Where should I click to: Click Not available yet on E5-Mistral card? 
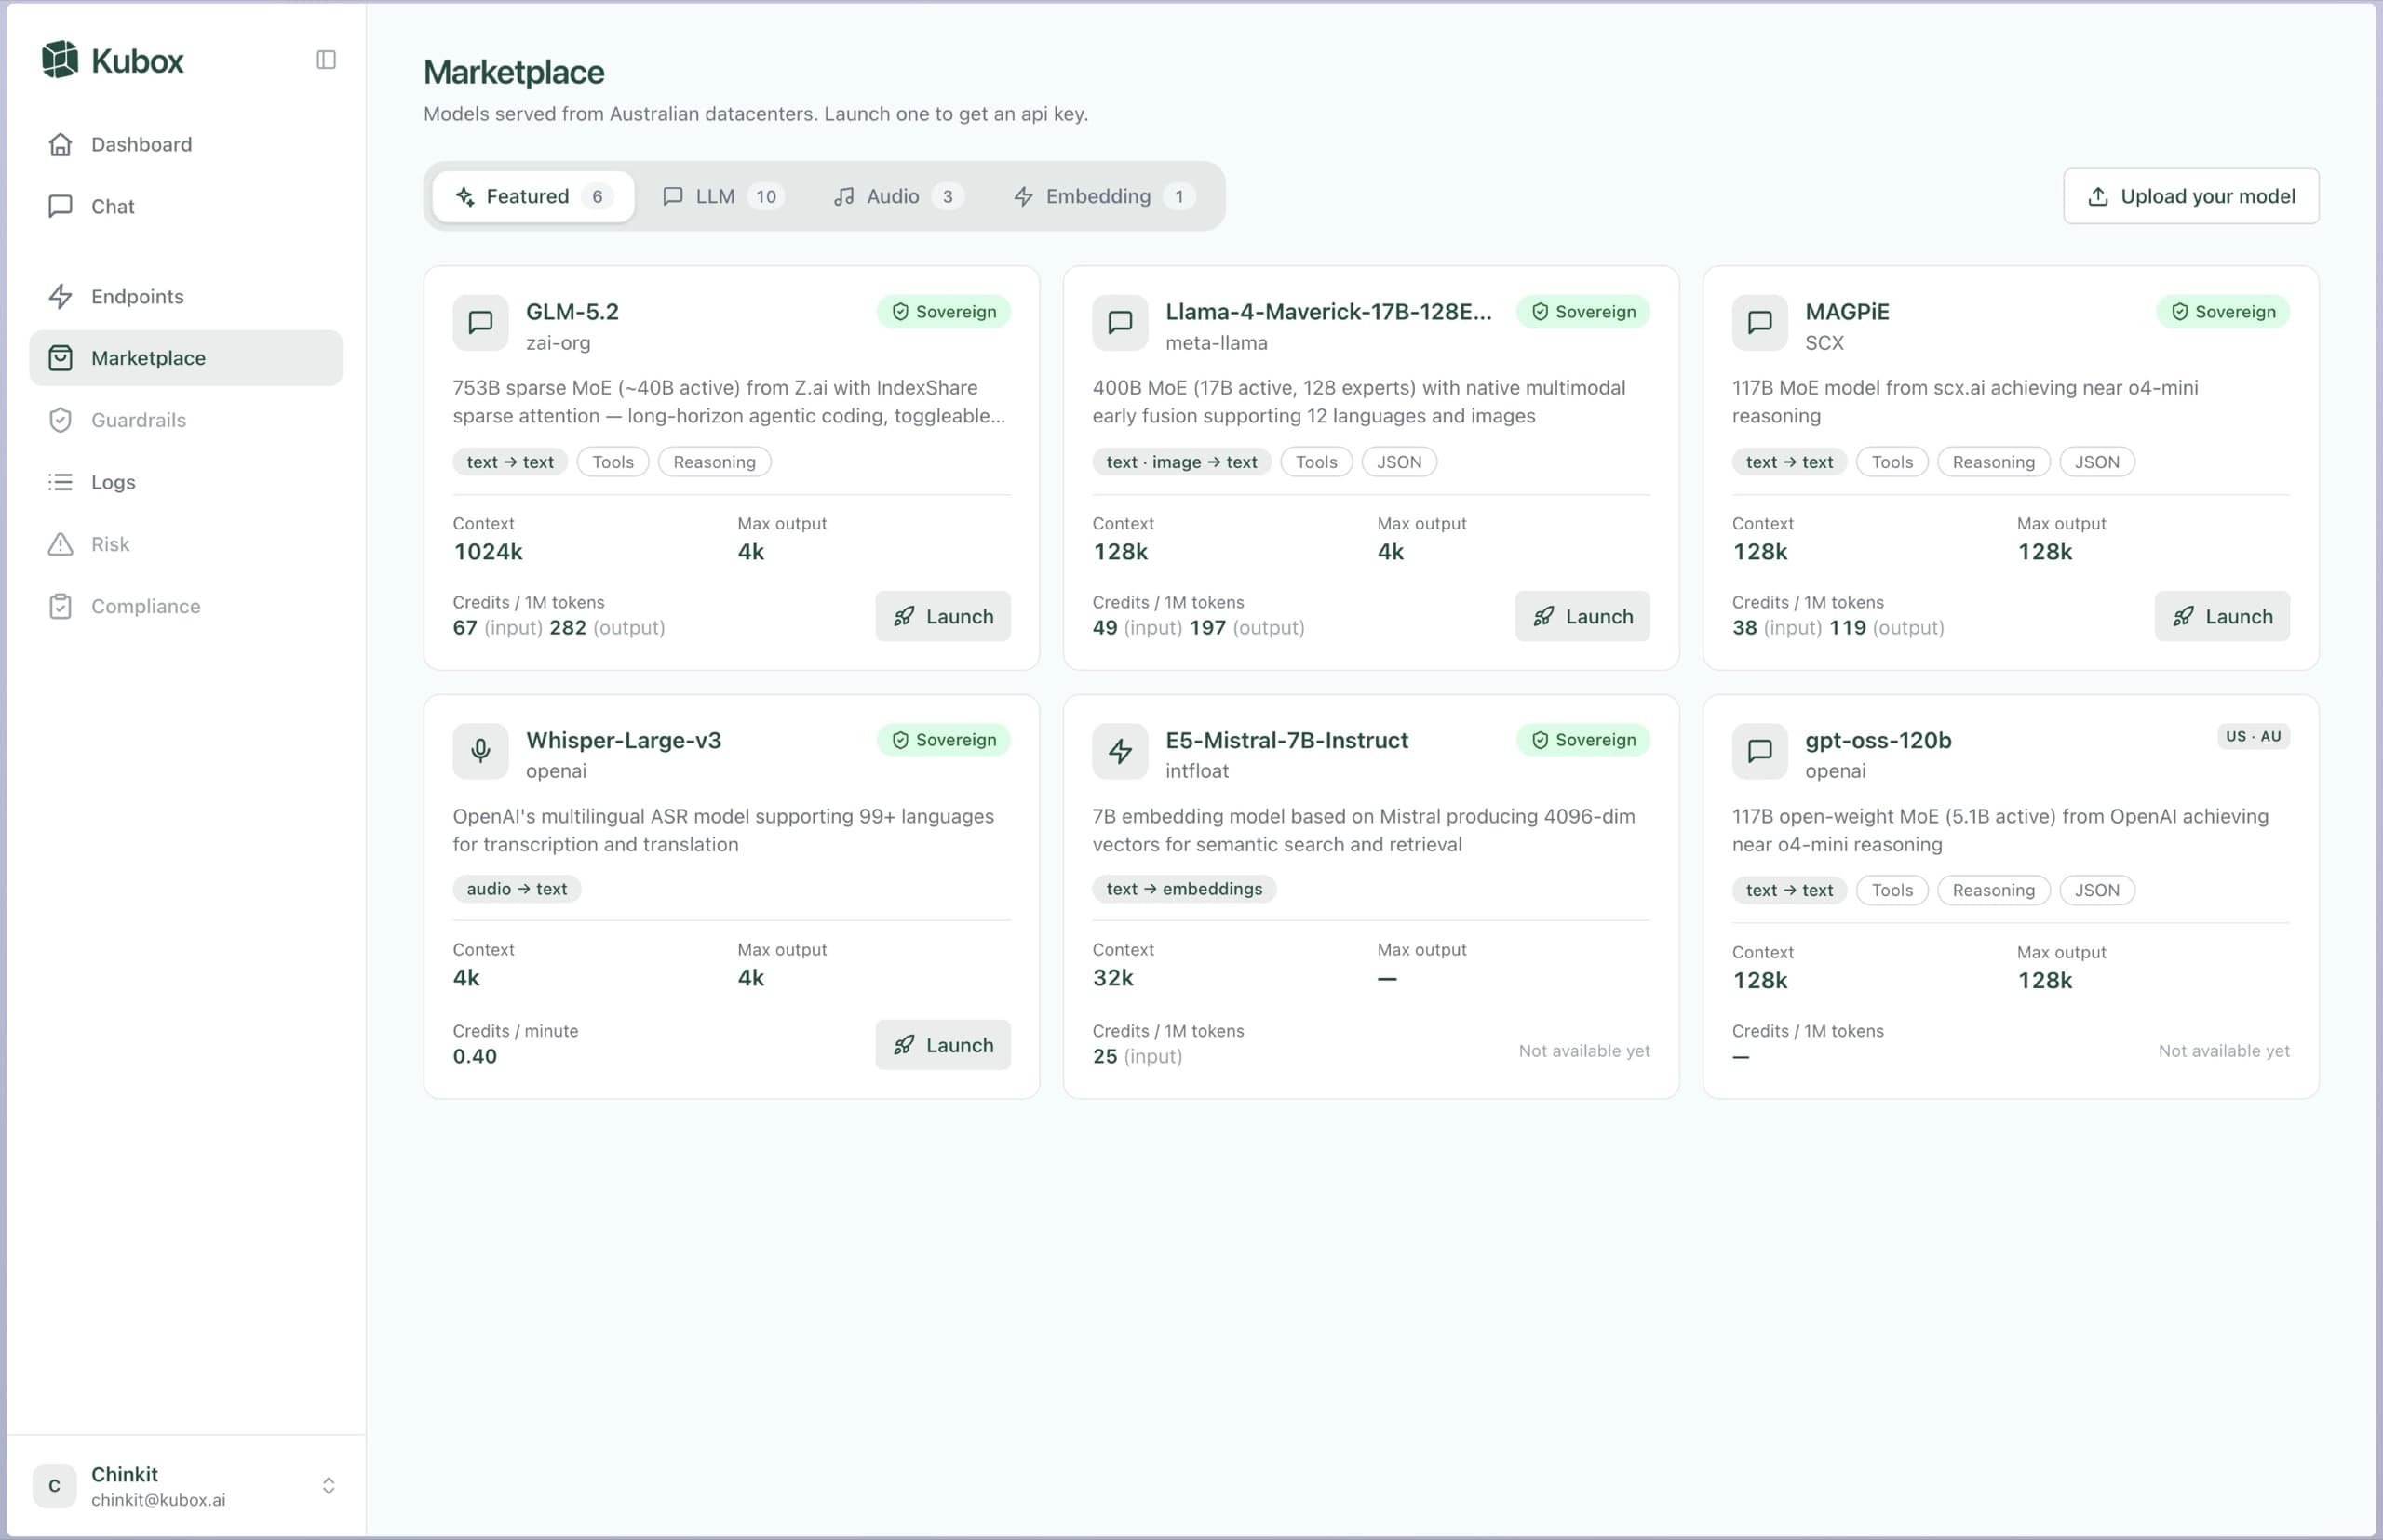coord(1583,1051)
